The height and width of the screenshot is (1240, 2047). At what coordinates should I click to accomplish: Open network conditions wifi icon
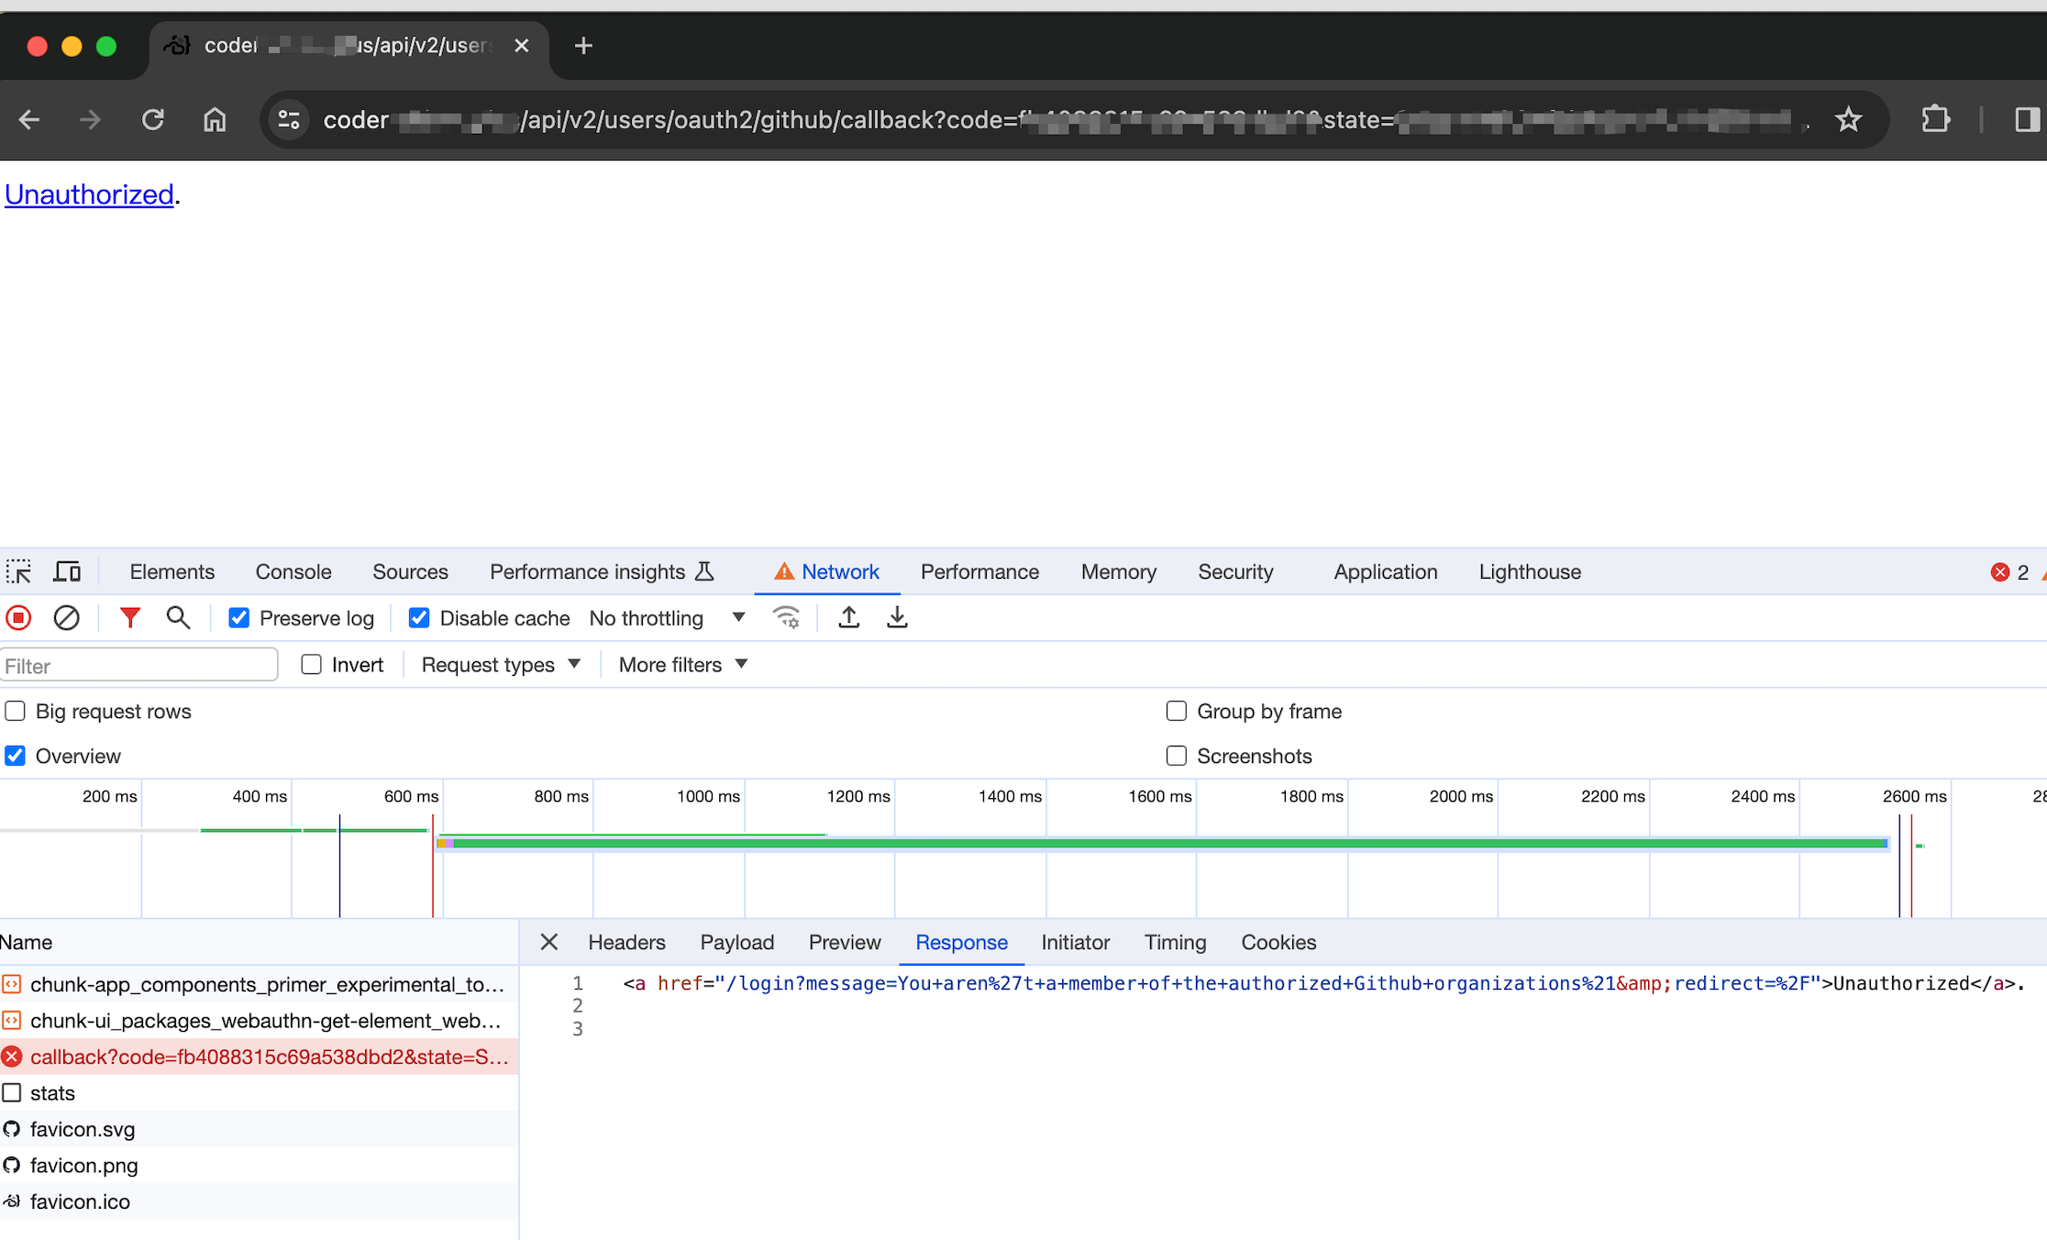[786, 618]
